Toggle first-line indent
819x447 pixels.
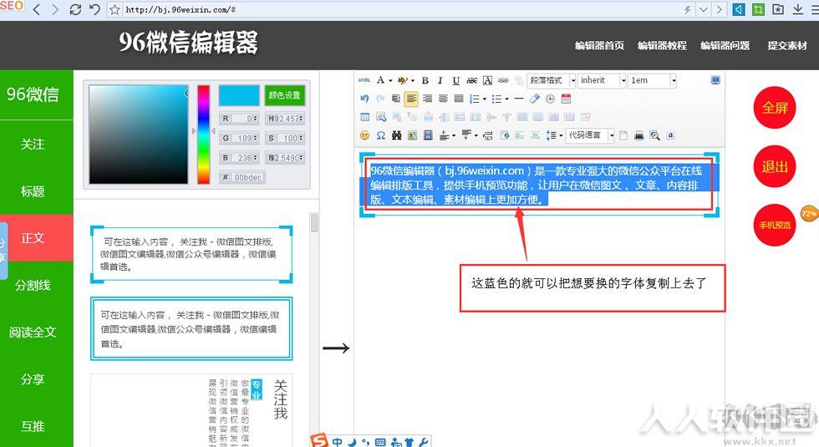[396, 99]
